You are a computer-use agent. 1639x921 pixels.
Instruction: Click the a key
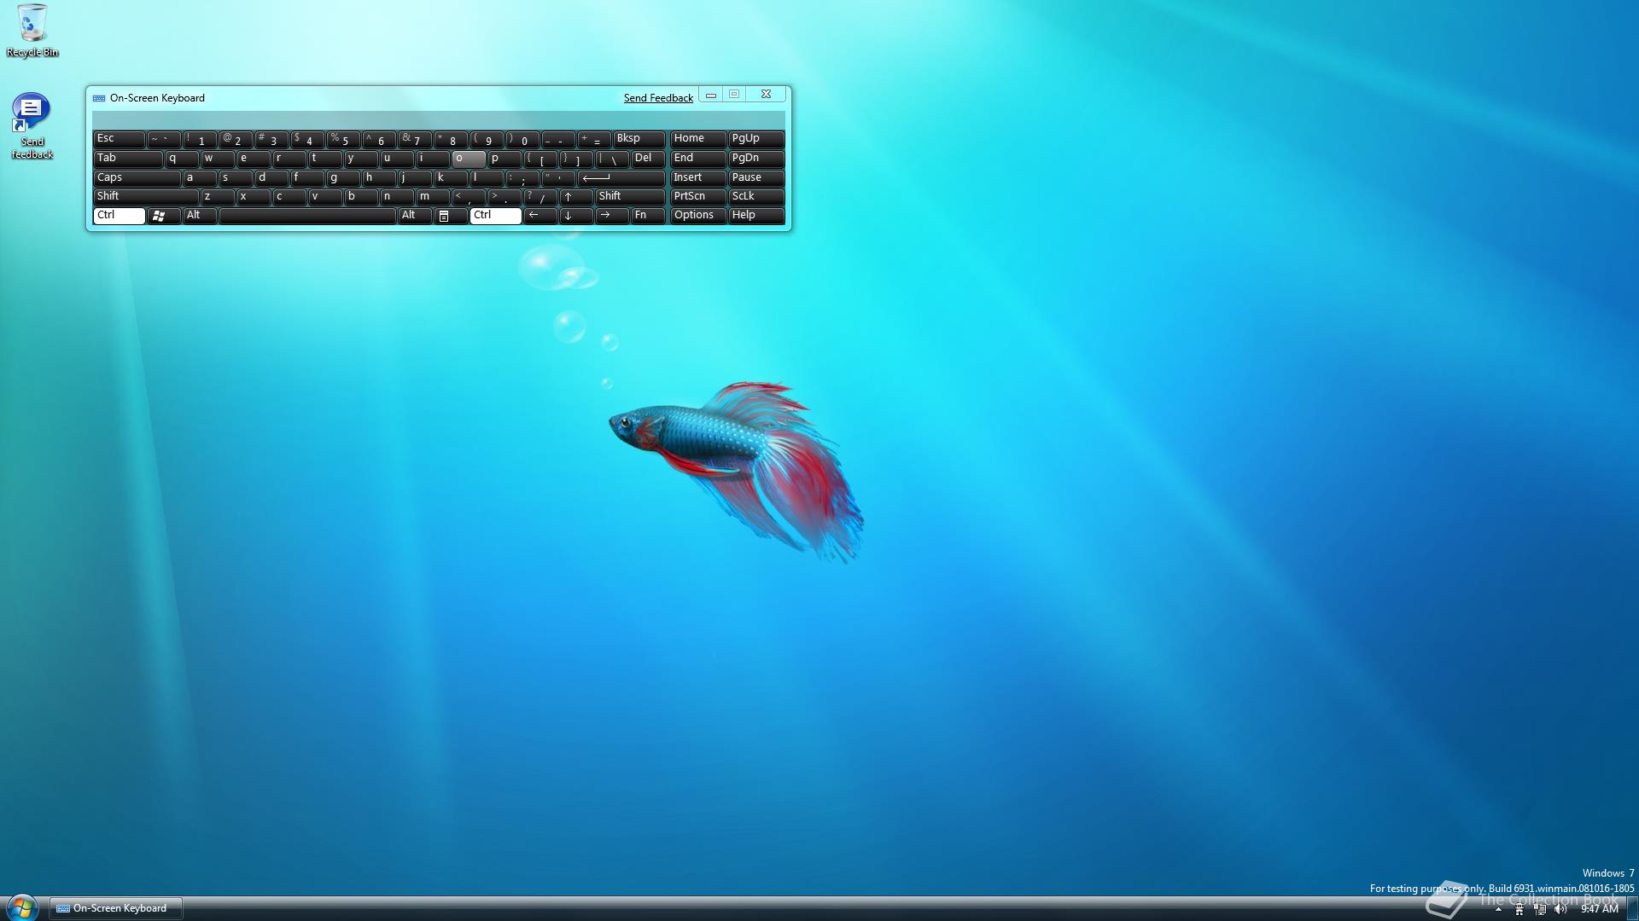(199, 178)
